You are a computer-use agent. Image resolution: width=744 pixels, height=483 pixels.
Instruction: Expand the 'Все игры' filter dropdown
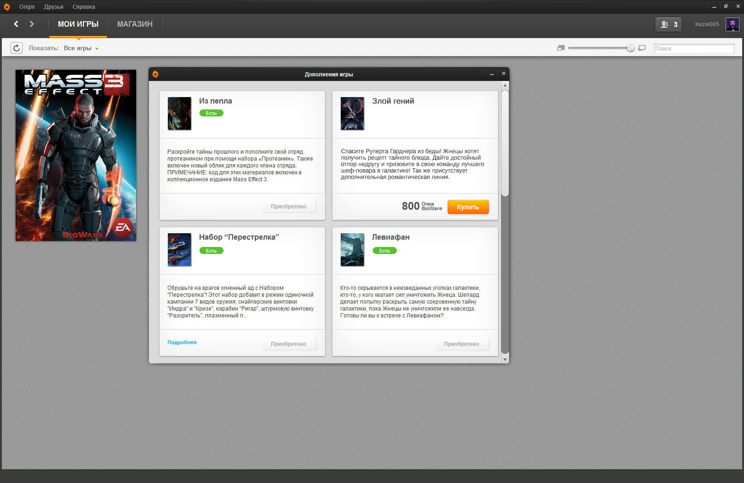click(x=81, y=48)
